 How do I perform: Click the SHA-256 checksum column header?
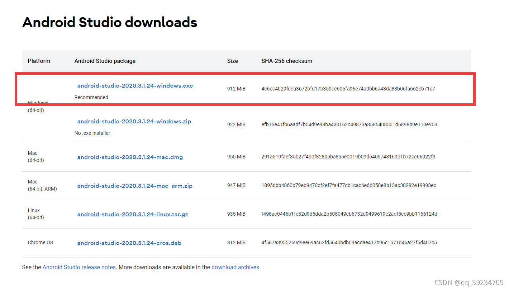(x=287, y=61)
